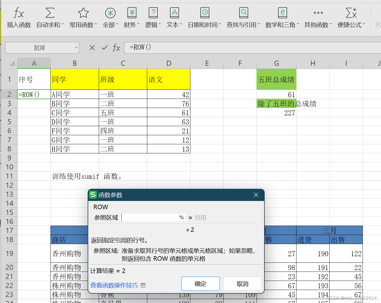Expand the 数学和三角 dropdown arrow

tap(298, 24)
